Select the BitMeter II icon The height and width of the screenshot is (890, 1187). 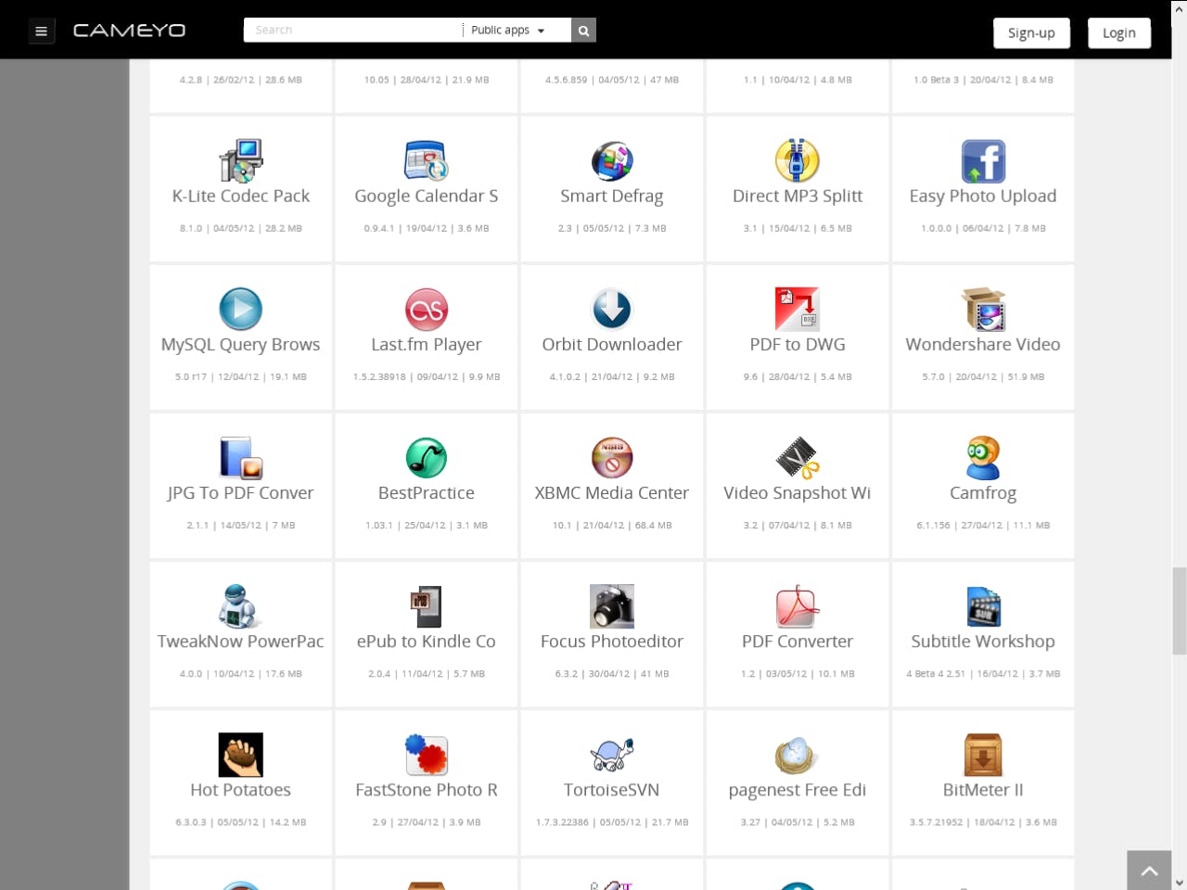point(983,755)
